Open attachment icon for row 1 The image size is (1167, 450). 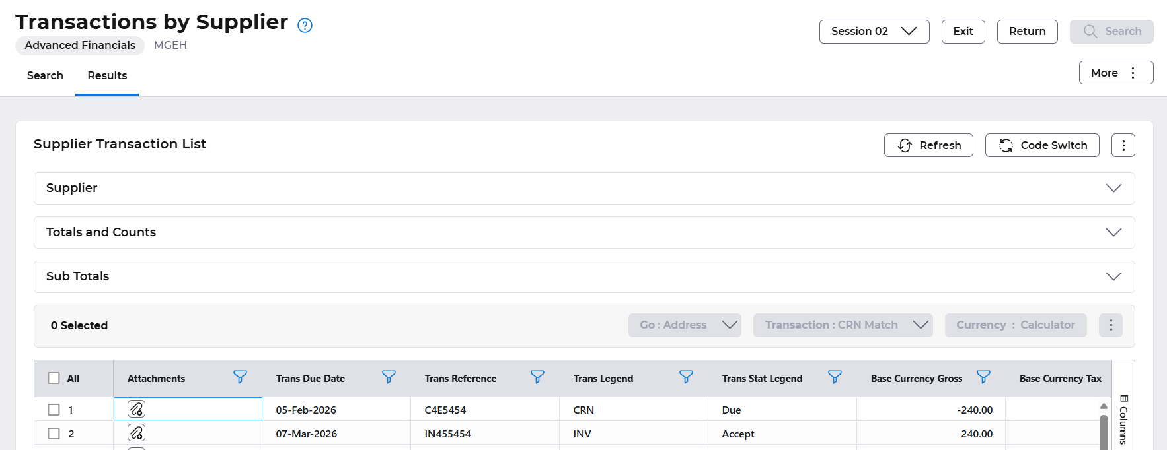[136, 409]
